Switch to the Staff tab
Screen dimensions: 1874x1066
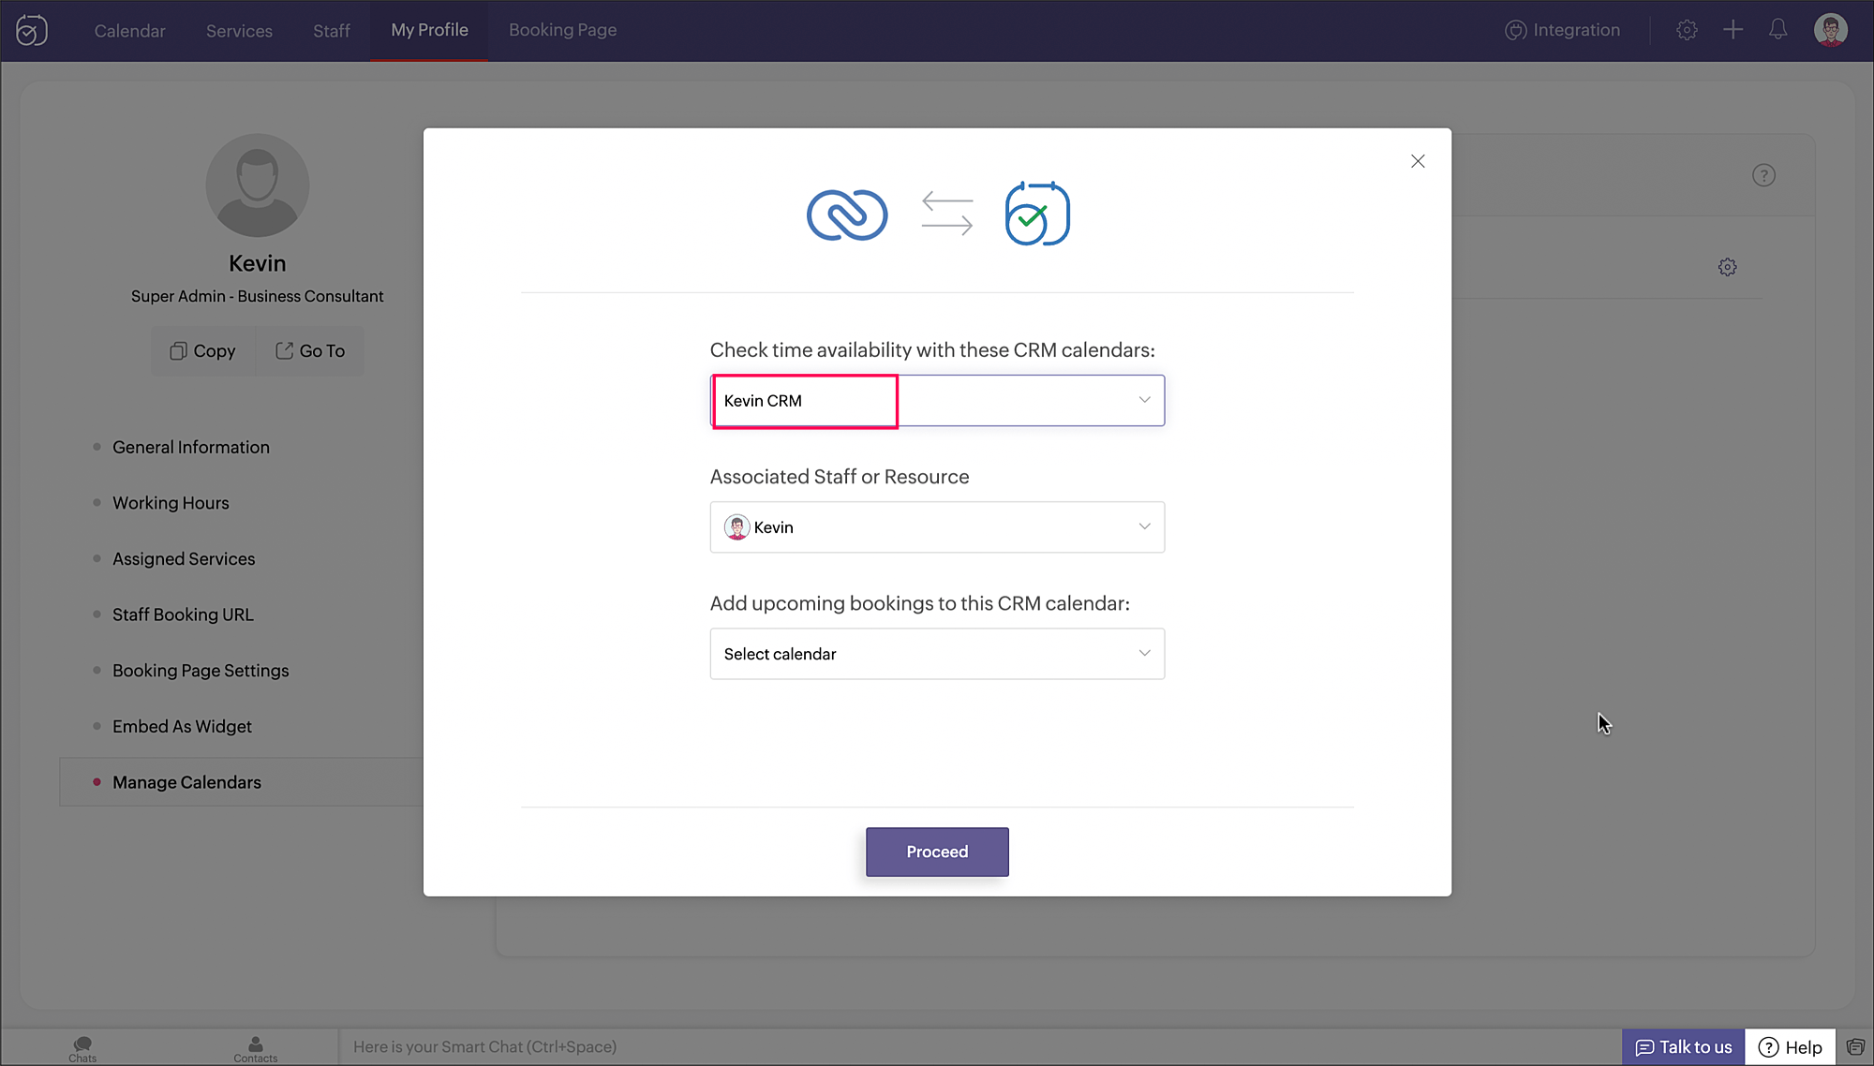pos(332,30)
